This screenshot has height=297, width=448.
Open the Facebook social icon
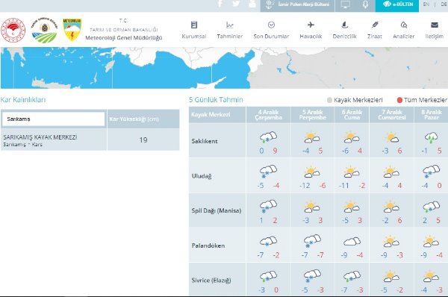coord(220,4)
